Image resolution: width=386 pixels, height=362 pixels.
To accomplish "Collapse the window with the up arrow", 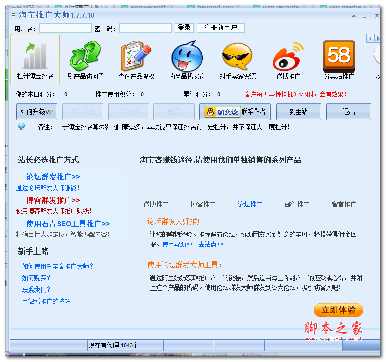I will coord(354,16).
